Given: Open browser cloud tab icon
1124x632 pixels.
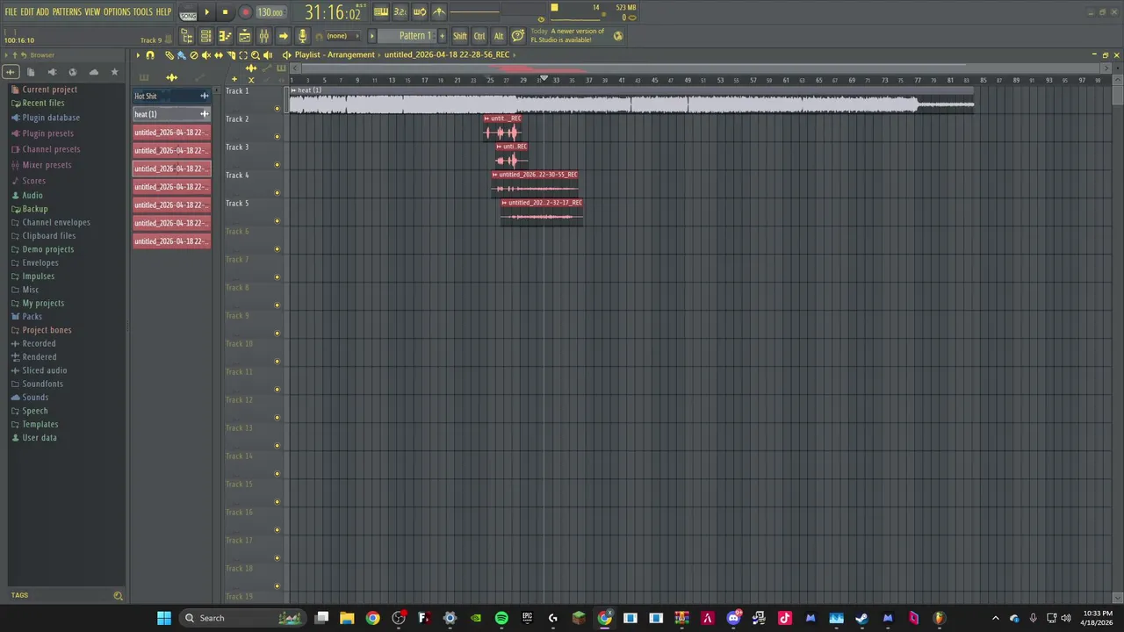Looking at the screenshot, I should point(94,72).
